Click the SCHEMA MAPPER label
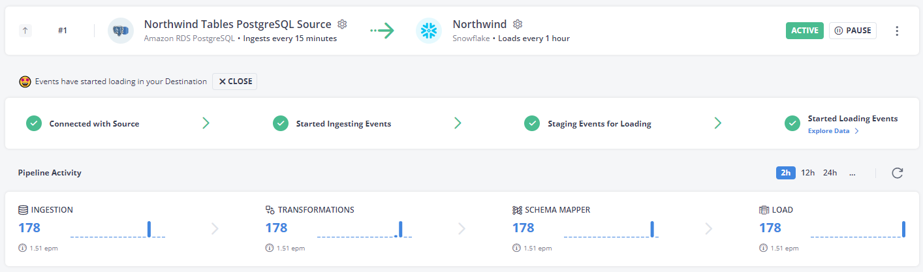This screenshot has height=272, width=923. (557, 210)
